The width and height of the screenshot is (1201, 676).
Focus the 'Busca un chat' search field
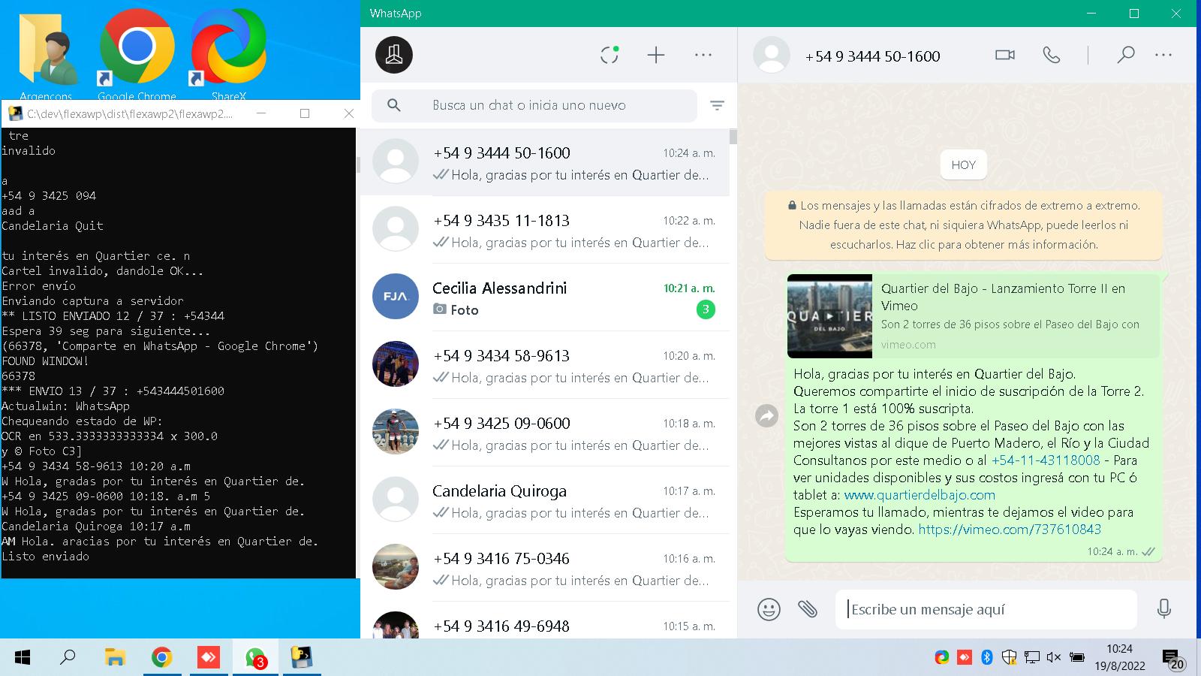point(534,105)
